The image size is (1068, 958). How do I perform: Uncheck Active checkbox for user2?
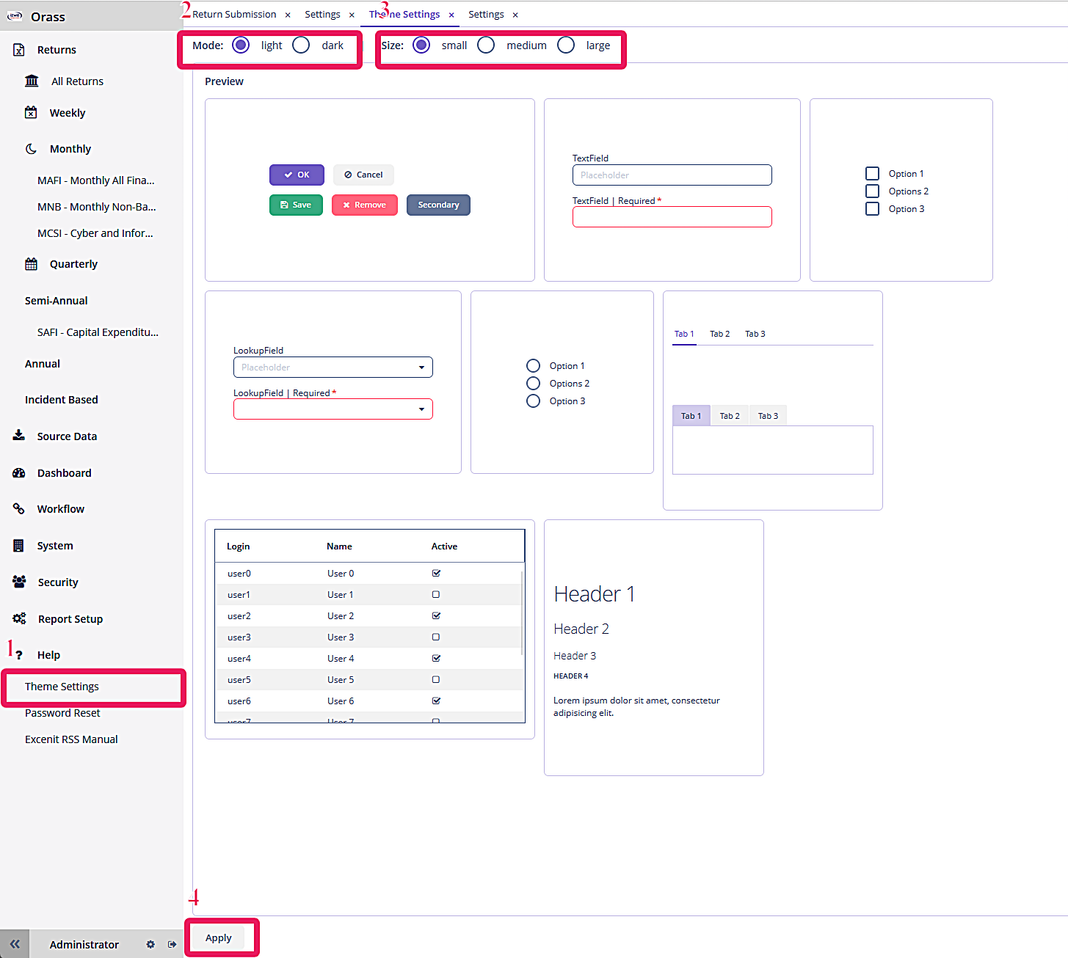click(x=436, y=615)
